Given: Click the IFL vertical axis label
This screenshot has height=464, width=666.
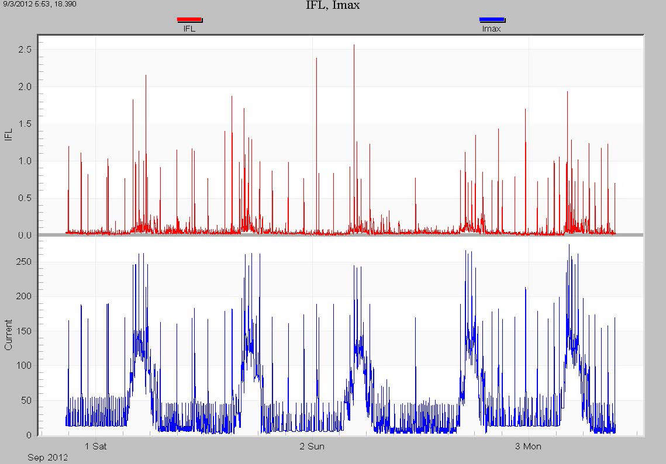Looking at the screenshot, I should (7, 134).
